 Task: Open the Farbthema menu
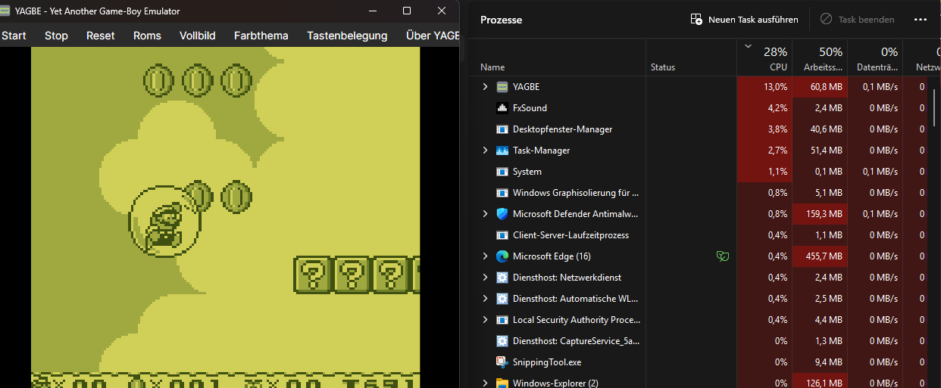pos(258,36)
